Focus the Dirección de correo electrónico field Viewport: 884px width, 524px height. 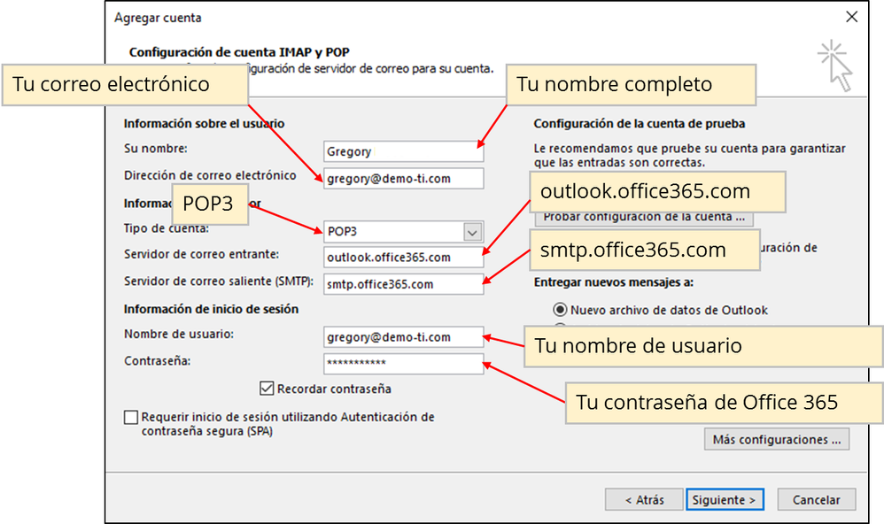403,178
